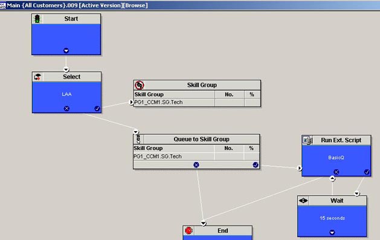This screenshot has height=240, width=380.
Task: Click PG1_CCM1.SG.Tech in Skill Group node
Action: [x=158, y=102]
